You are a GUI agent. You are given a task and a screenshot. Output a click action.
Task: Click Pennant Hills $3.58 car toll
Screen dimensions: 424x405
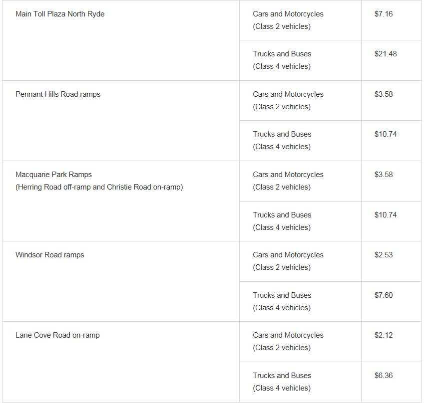click(x=384, y=94)
